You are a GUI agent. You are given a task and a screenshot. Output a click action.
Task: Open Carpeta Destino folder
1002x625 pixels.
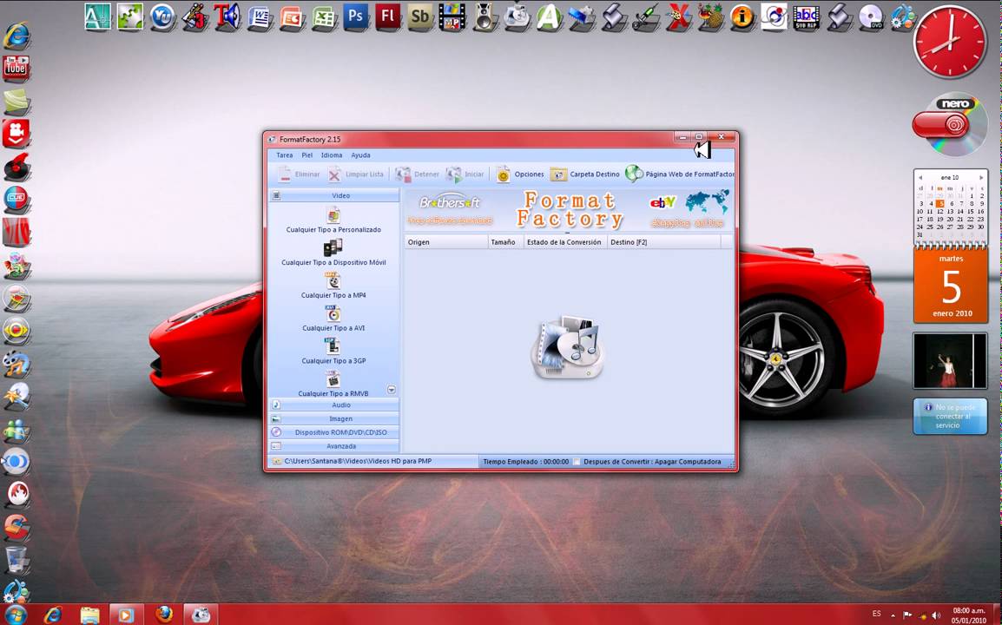584,174
